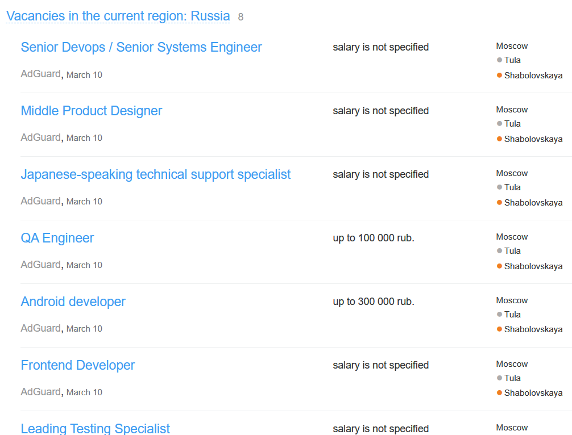Open Senior Devops / Senior Systems Engineer vacancy
The image size is (572, 435).
(141, 47)
